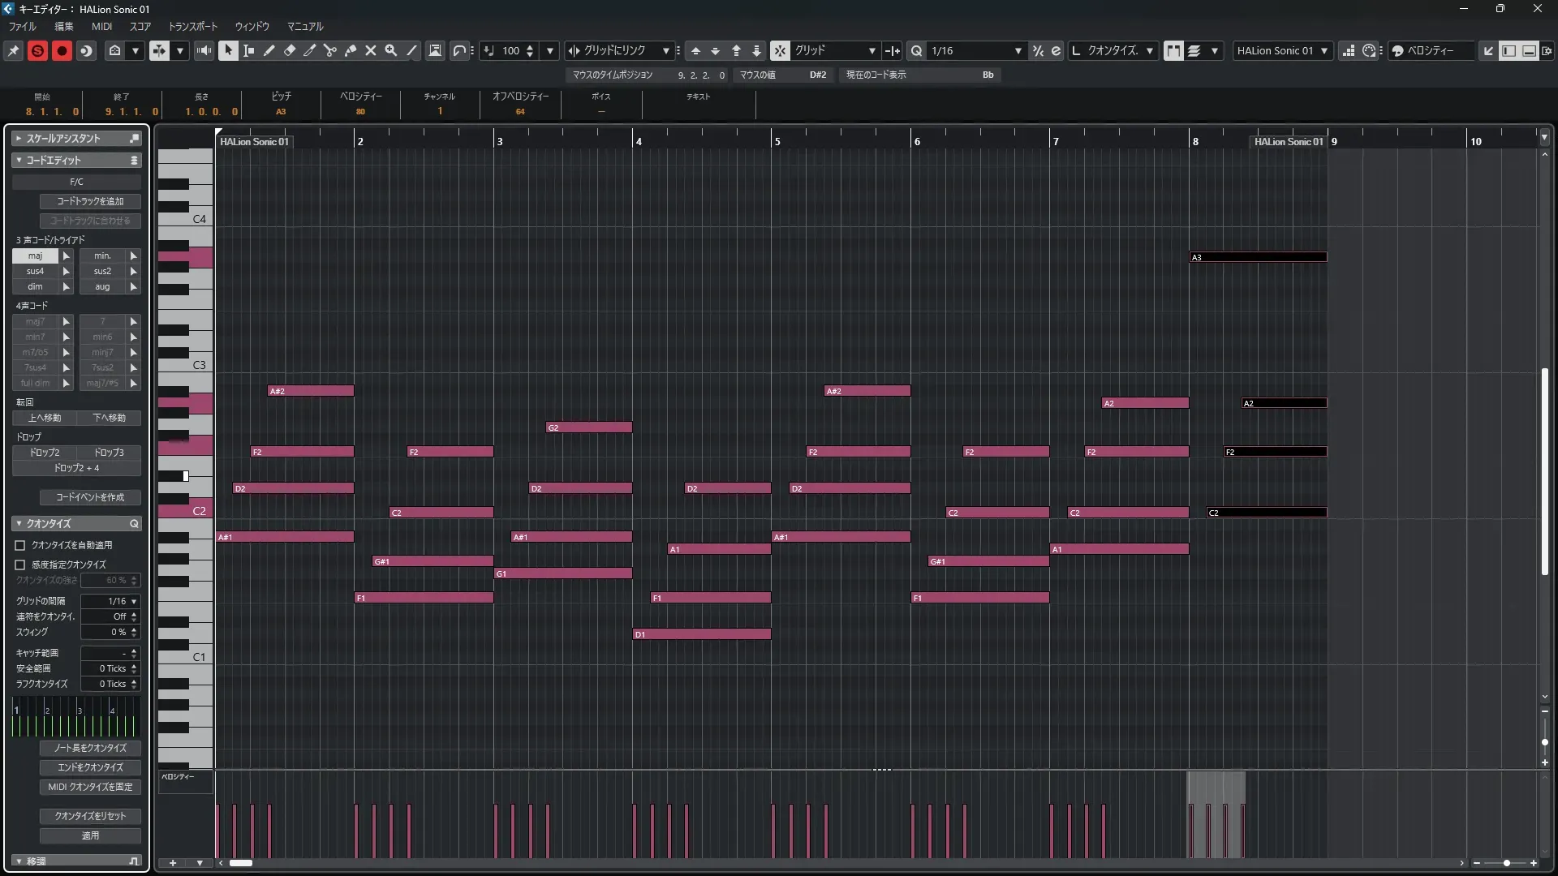The width and height of the screenshot is (1558, 876).
Task: Enable 感度指定クオンタイズ checkbox
Action: (20, 565)
